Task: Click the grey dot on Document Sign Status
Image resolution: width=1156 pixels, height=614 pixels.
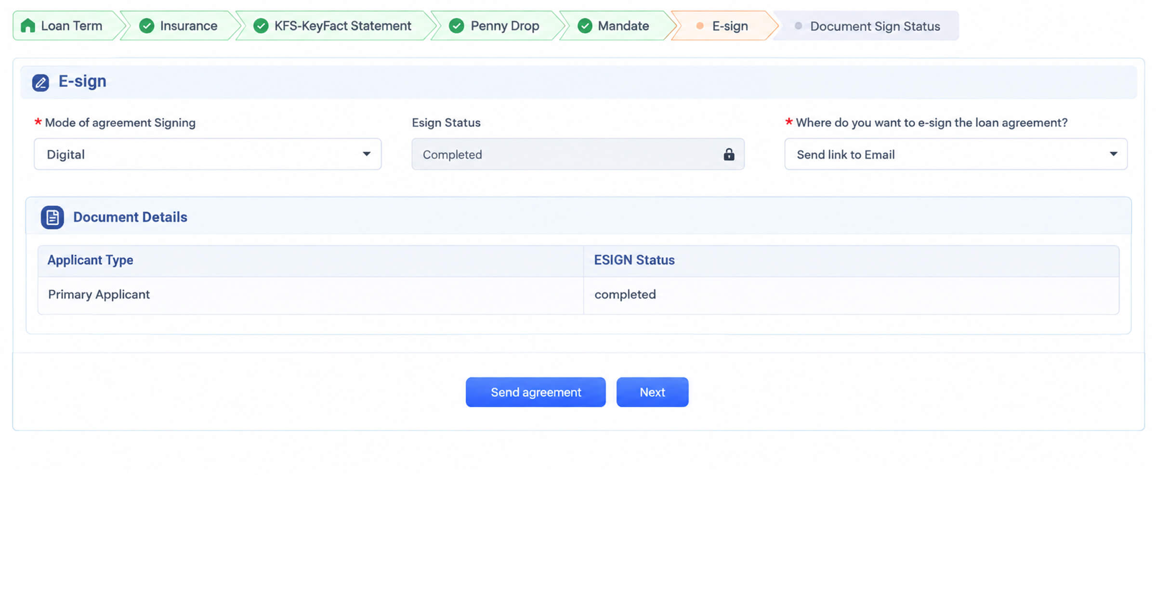Action: tap(798, 26)
